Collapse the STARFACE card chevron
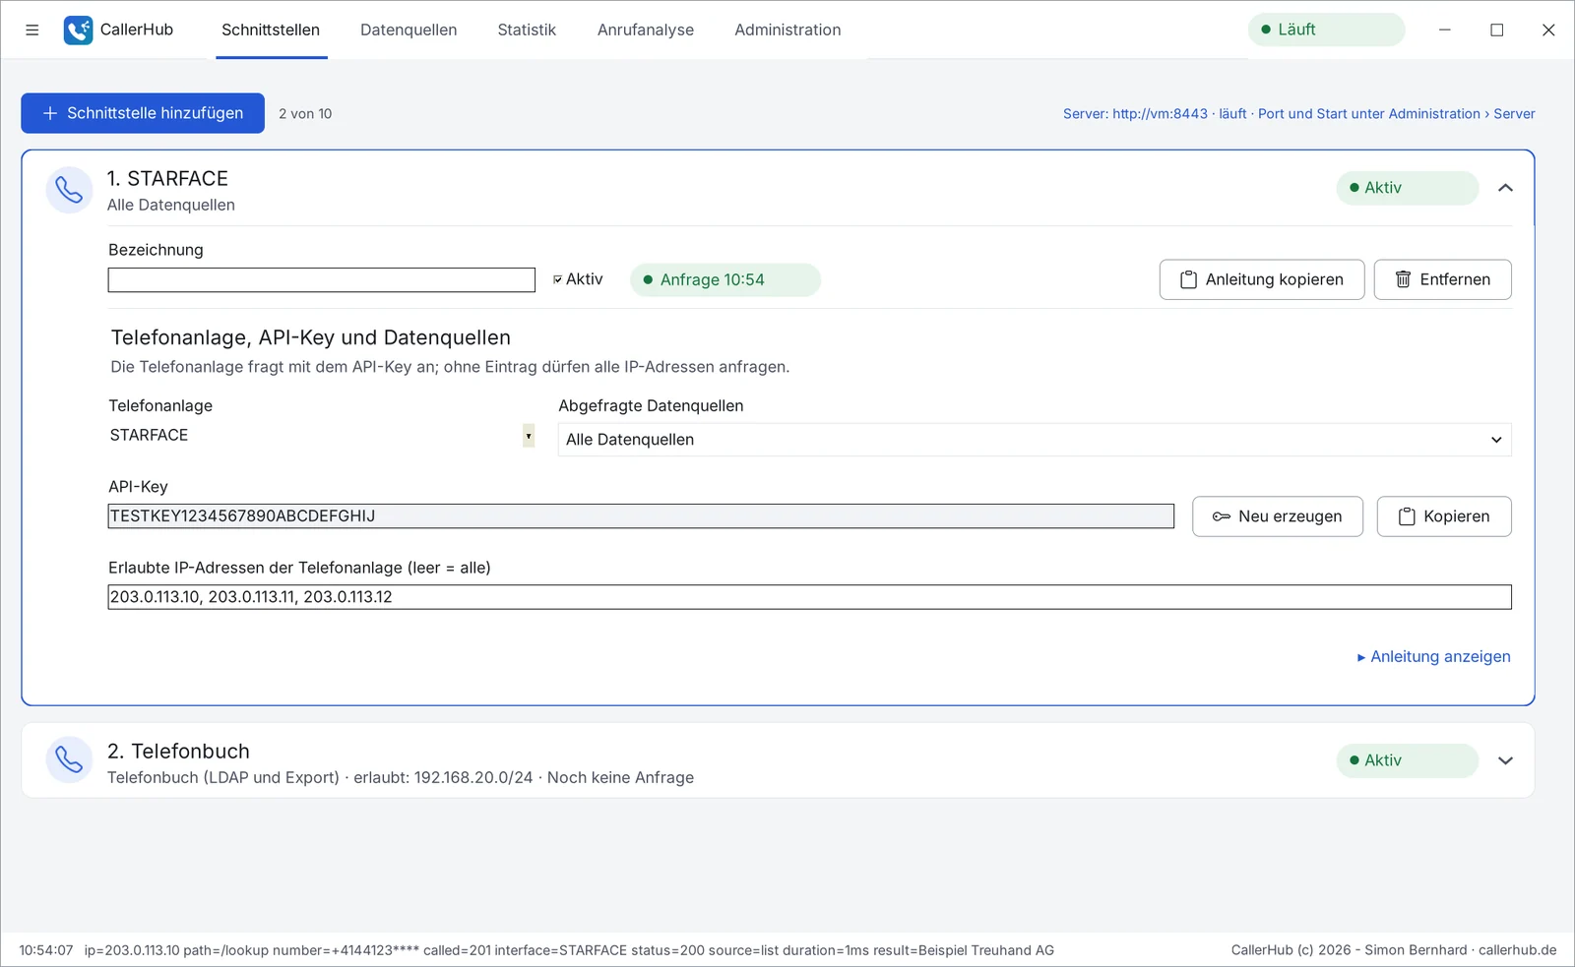Viewport: 1575px width, 967px height. [1505, 188]
